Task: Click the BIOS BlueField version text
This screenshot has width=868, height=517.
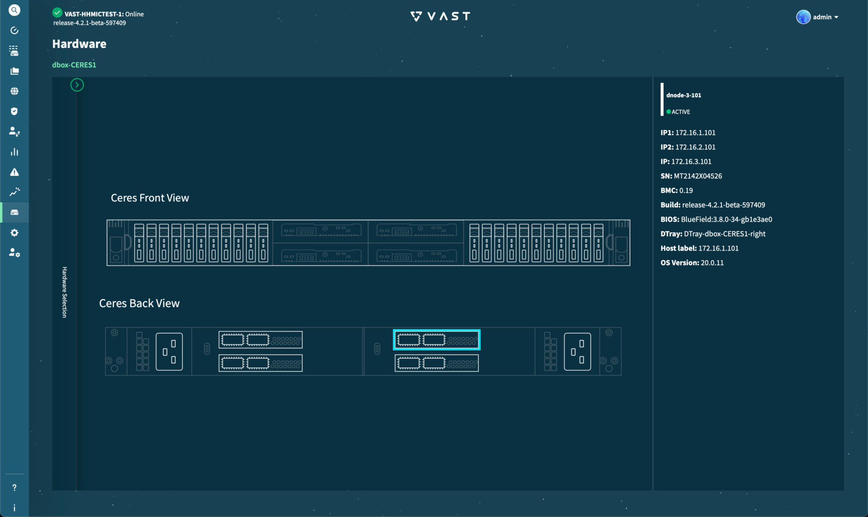Action: pos(726,219)
